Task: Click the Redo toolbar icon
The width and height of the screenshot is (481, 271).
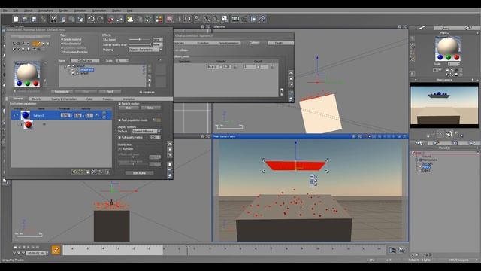Action: 100,19
